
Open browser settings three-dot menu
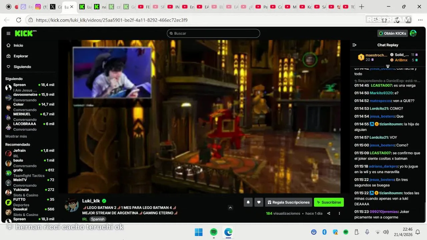420,20
